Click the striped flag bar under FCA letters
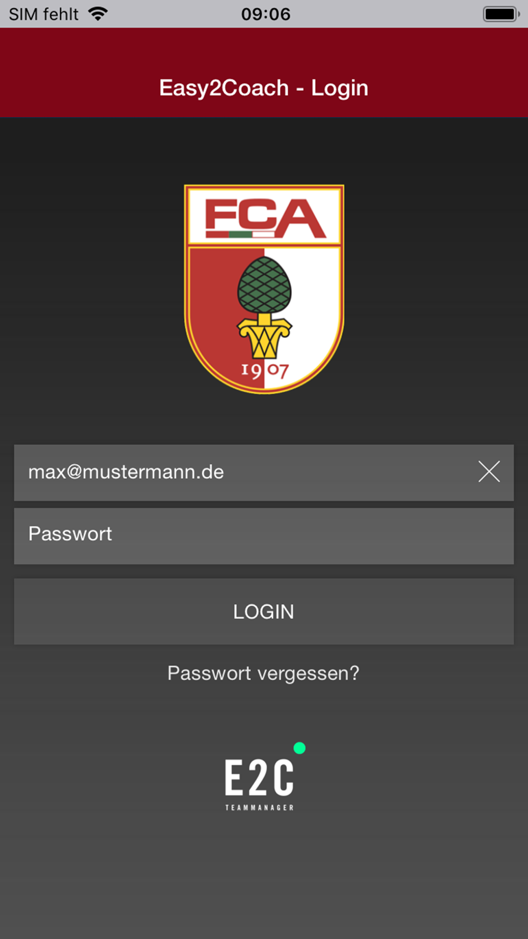The height and width of the screenshot is (939, 528). pyautogui.click(x=240, y=234)
